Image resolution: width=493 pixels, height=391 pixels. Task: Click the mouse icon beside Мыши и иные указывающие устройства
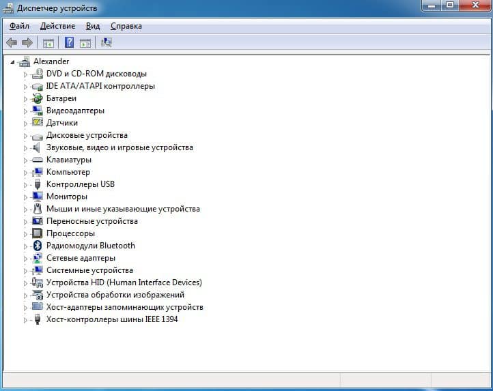click(x=38, y=209)
